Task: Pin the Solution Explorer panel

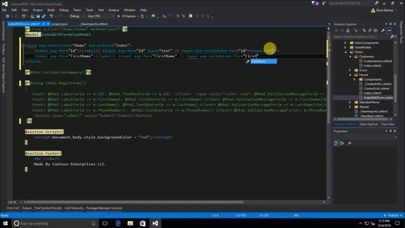Action: (x=390, y=24)
